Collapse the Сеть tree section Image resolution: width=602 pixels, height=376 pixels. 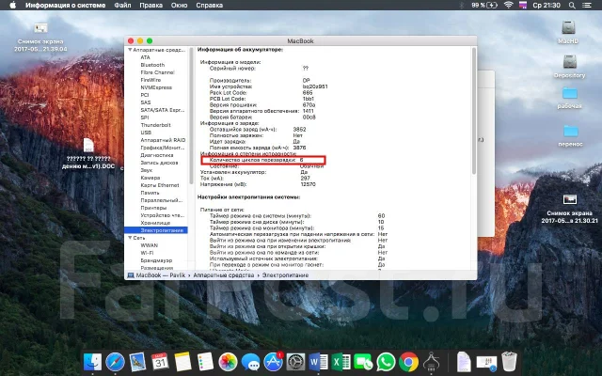[x=131, y=238]
